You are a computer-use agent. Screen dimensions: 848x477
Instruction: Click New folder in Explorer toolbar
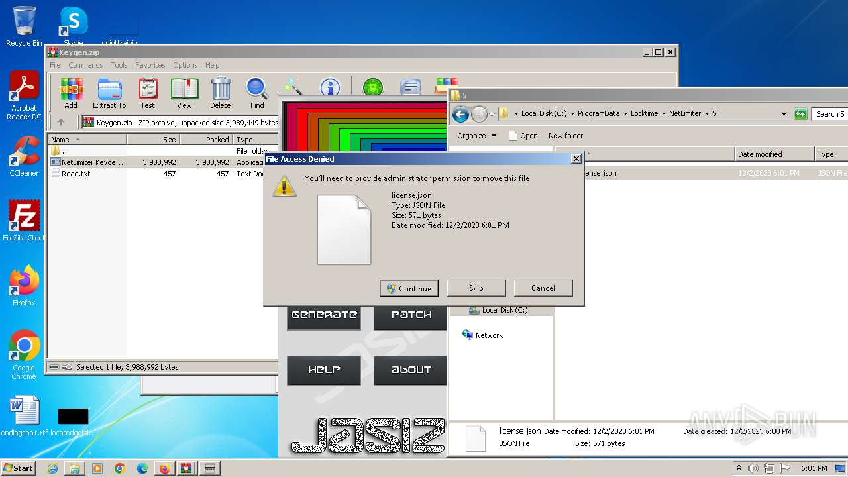[x=566, y=136]
